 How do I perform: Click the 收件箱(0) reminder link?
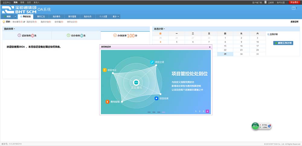coord(59,22)
